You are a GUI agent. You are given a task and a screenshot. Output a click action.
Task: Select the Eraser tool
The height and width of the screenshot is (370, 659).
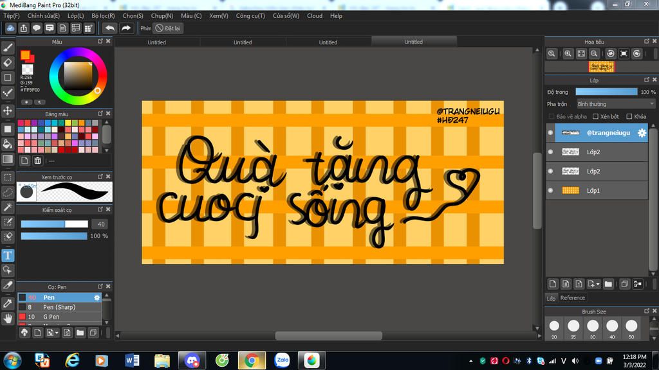click(x=8, y=63)
